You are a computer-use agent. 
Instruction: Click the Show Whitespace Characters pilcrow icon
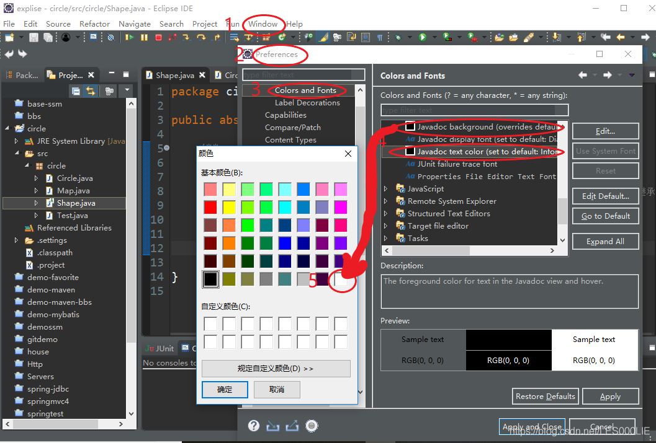click(x=379, y=38)
